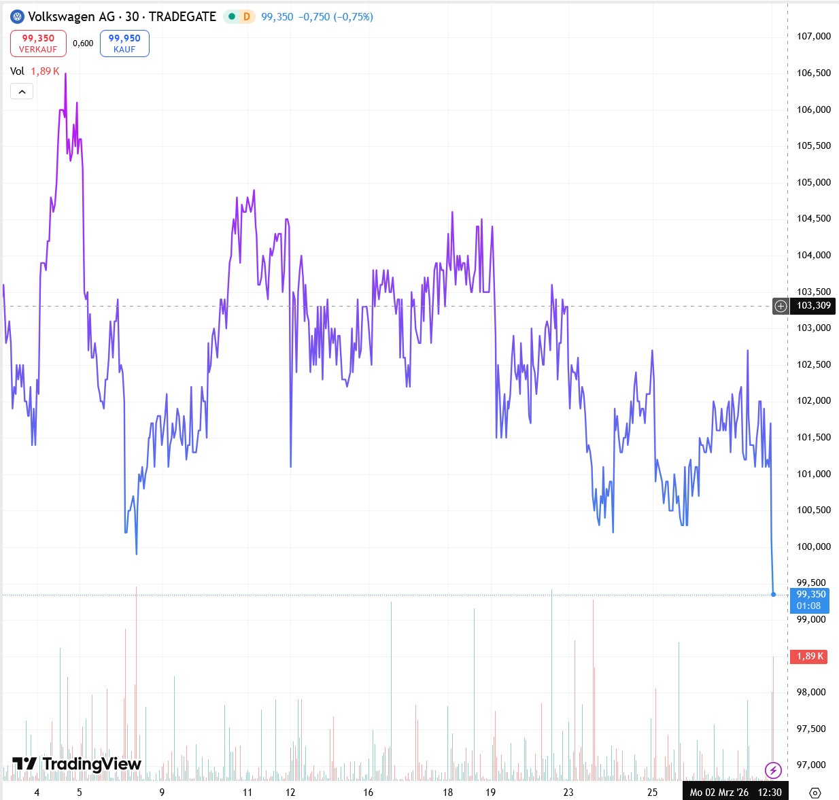This screenshot has height=800, width=839.
Task: Open the TradingView logo link
Action: 77,764
